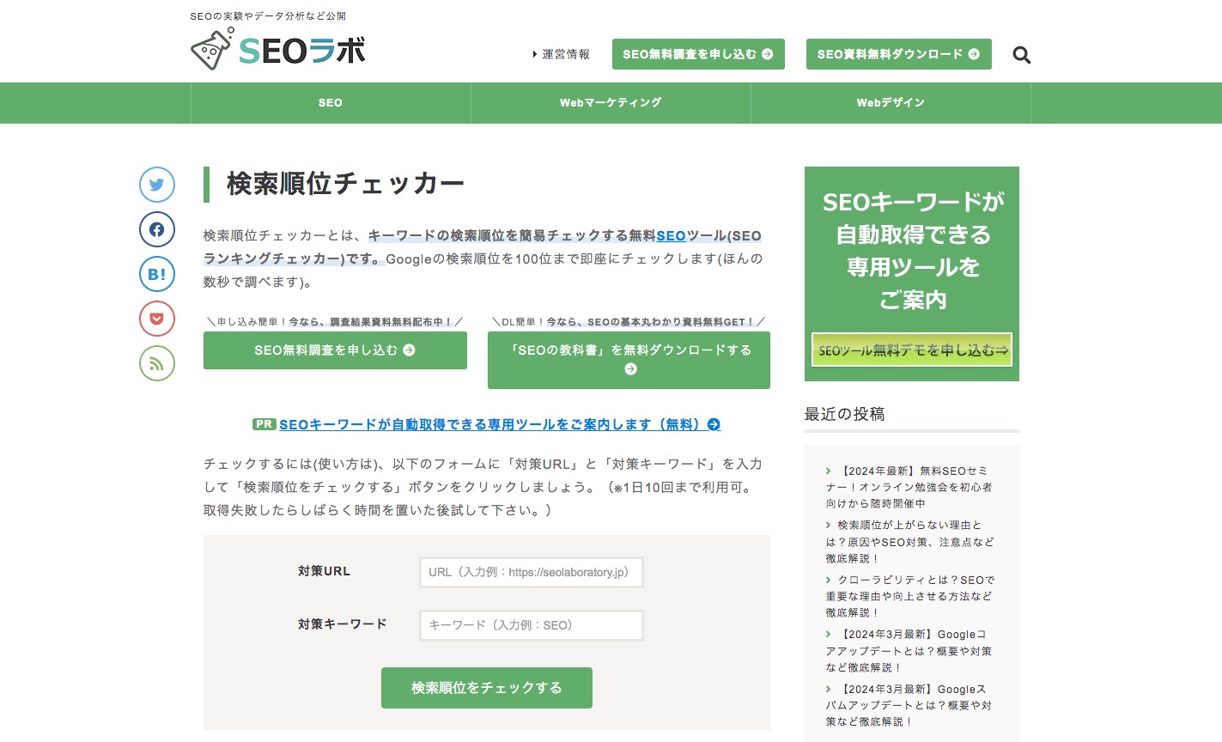Image resolution: width=1222 pixels, height=742 pixels.
Task: Open post クローラビリティとは？
Action: click(x=909, y=596)
